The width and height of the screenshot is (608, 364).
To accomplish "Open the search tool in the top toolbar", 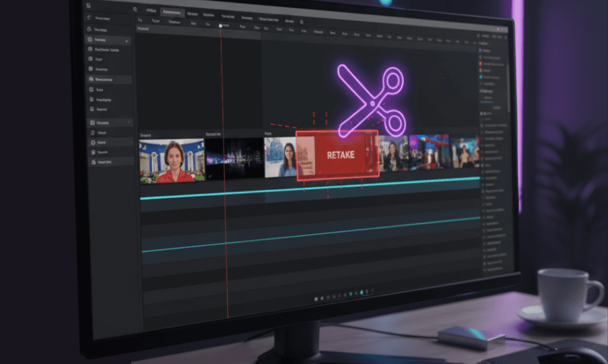I will (135, 9).
